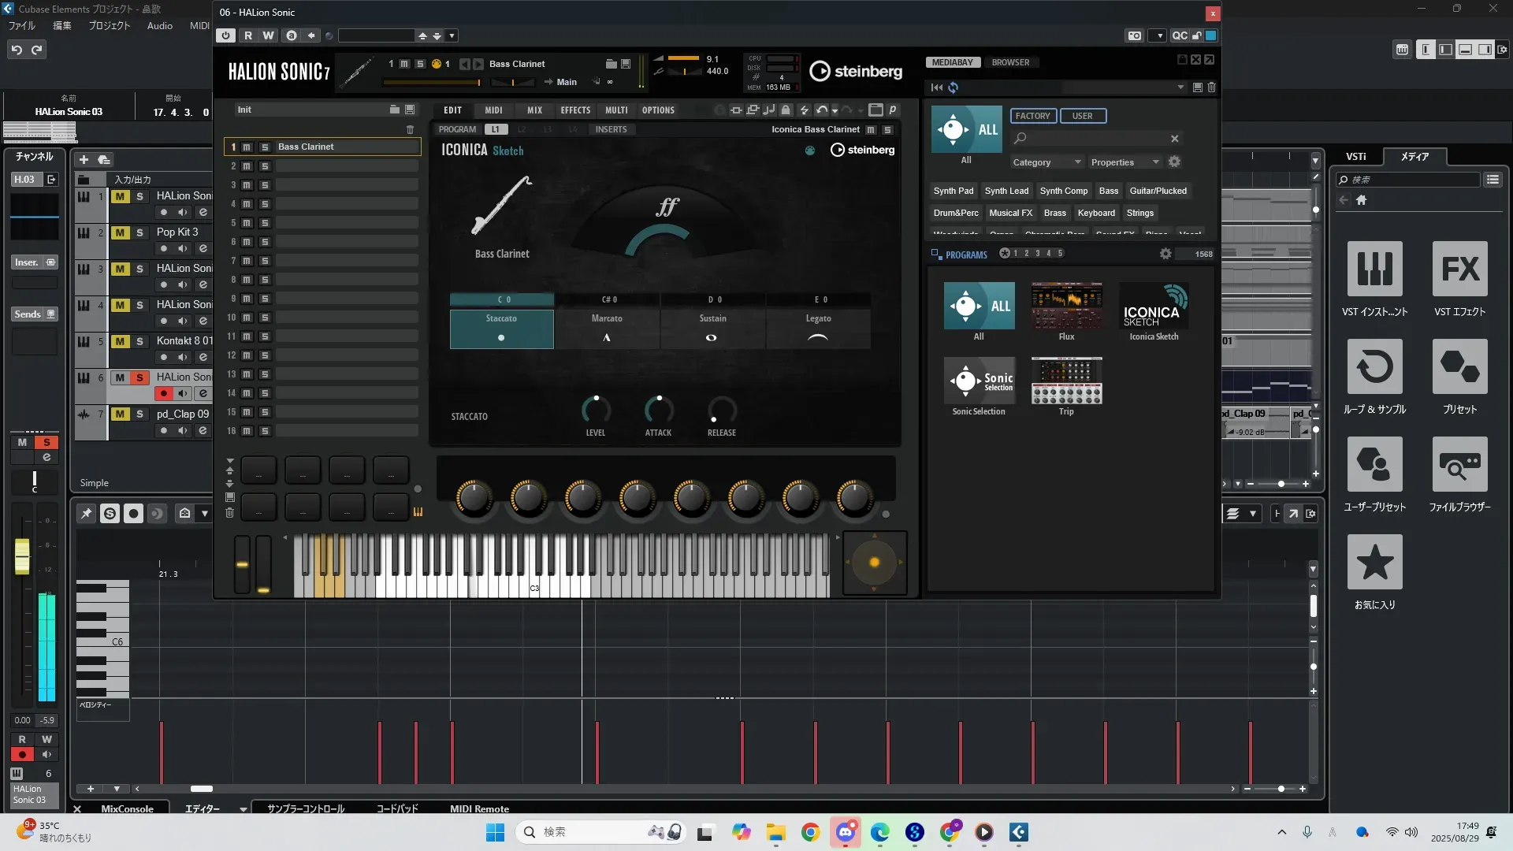Open the Favorites star tile

pos(1374,563)
